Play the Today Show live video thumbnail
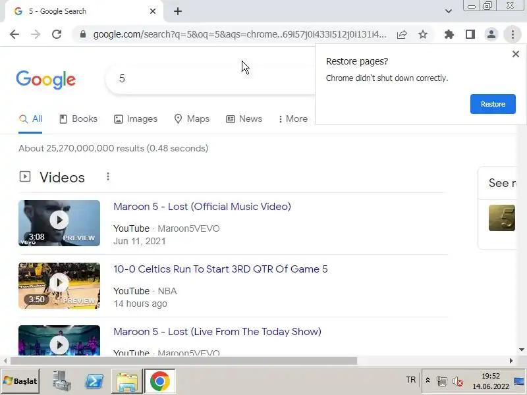527x395 pixels. (x=59, y=340)
